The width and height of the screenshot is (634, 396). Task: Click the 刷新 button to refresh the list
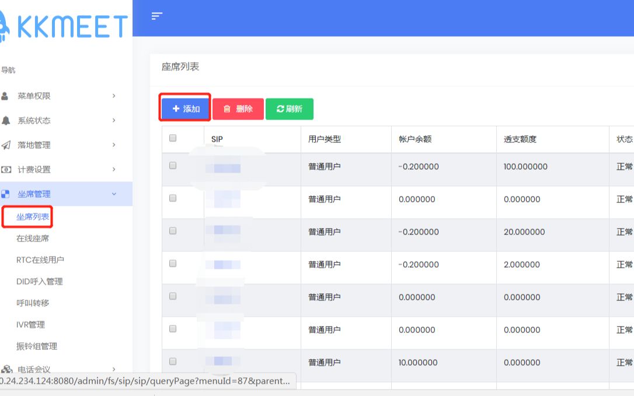[x=290, y=108]
